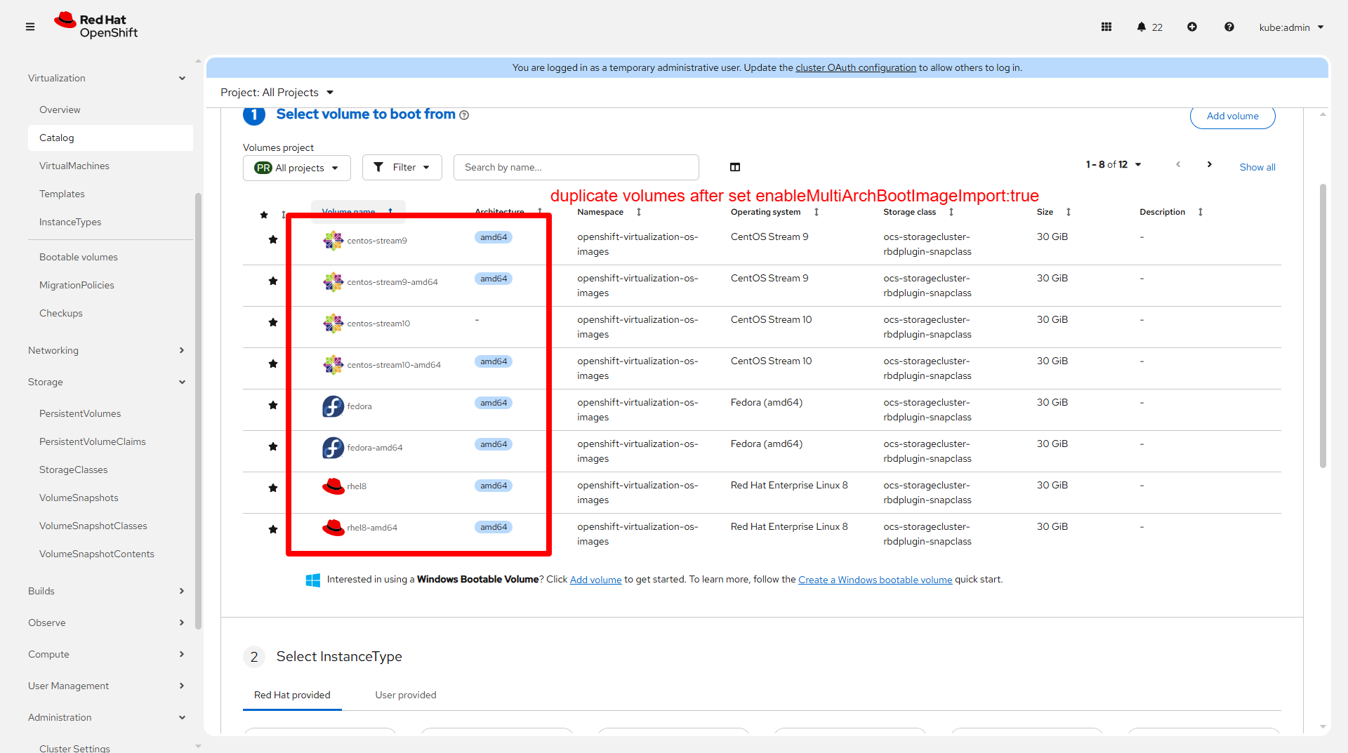Focus the Search by name field
Viewport: 1348px width, 753px height.
point(576,168)
